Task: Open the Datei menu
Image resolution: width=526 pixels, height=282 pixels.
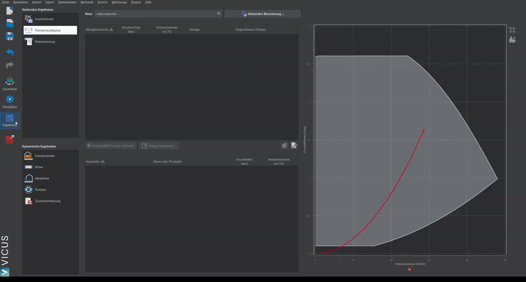Action: tap(5, 2)
